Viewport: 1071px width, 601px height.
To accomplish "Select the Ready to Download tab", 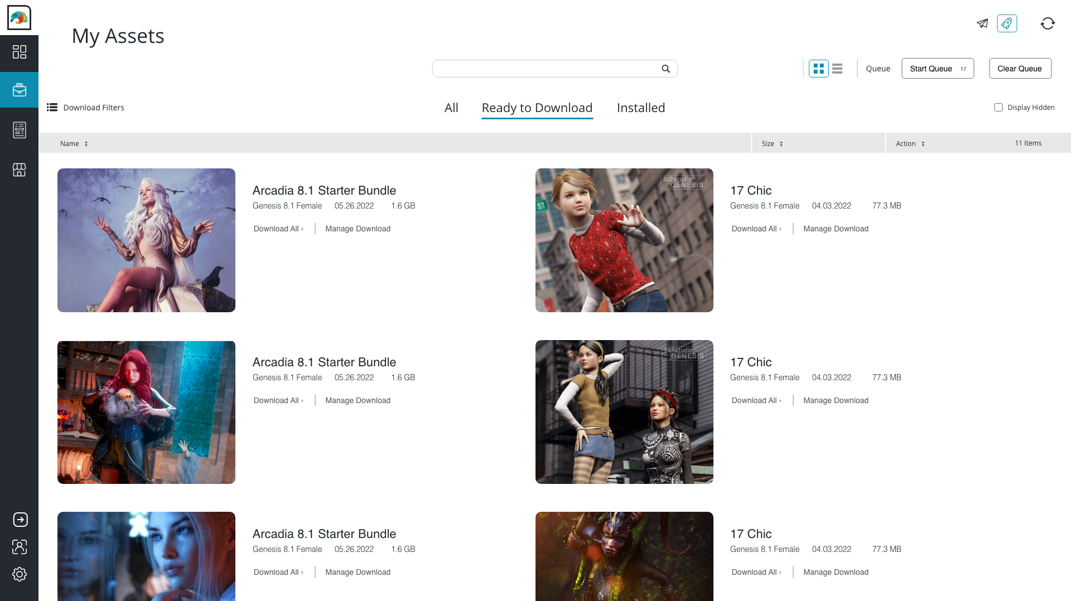I will [537, 108].
